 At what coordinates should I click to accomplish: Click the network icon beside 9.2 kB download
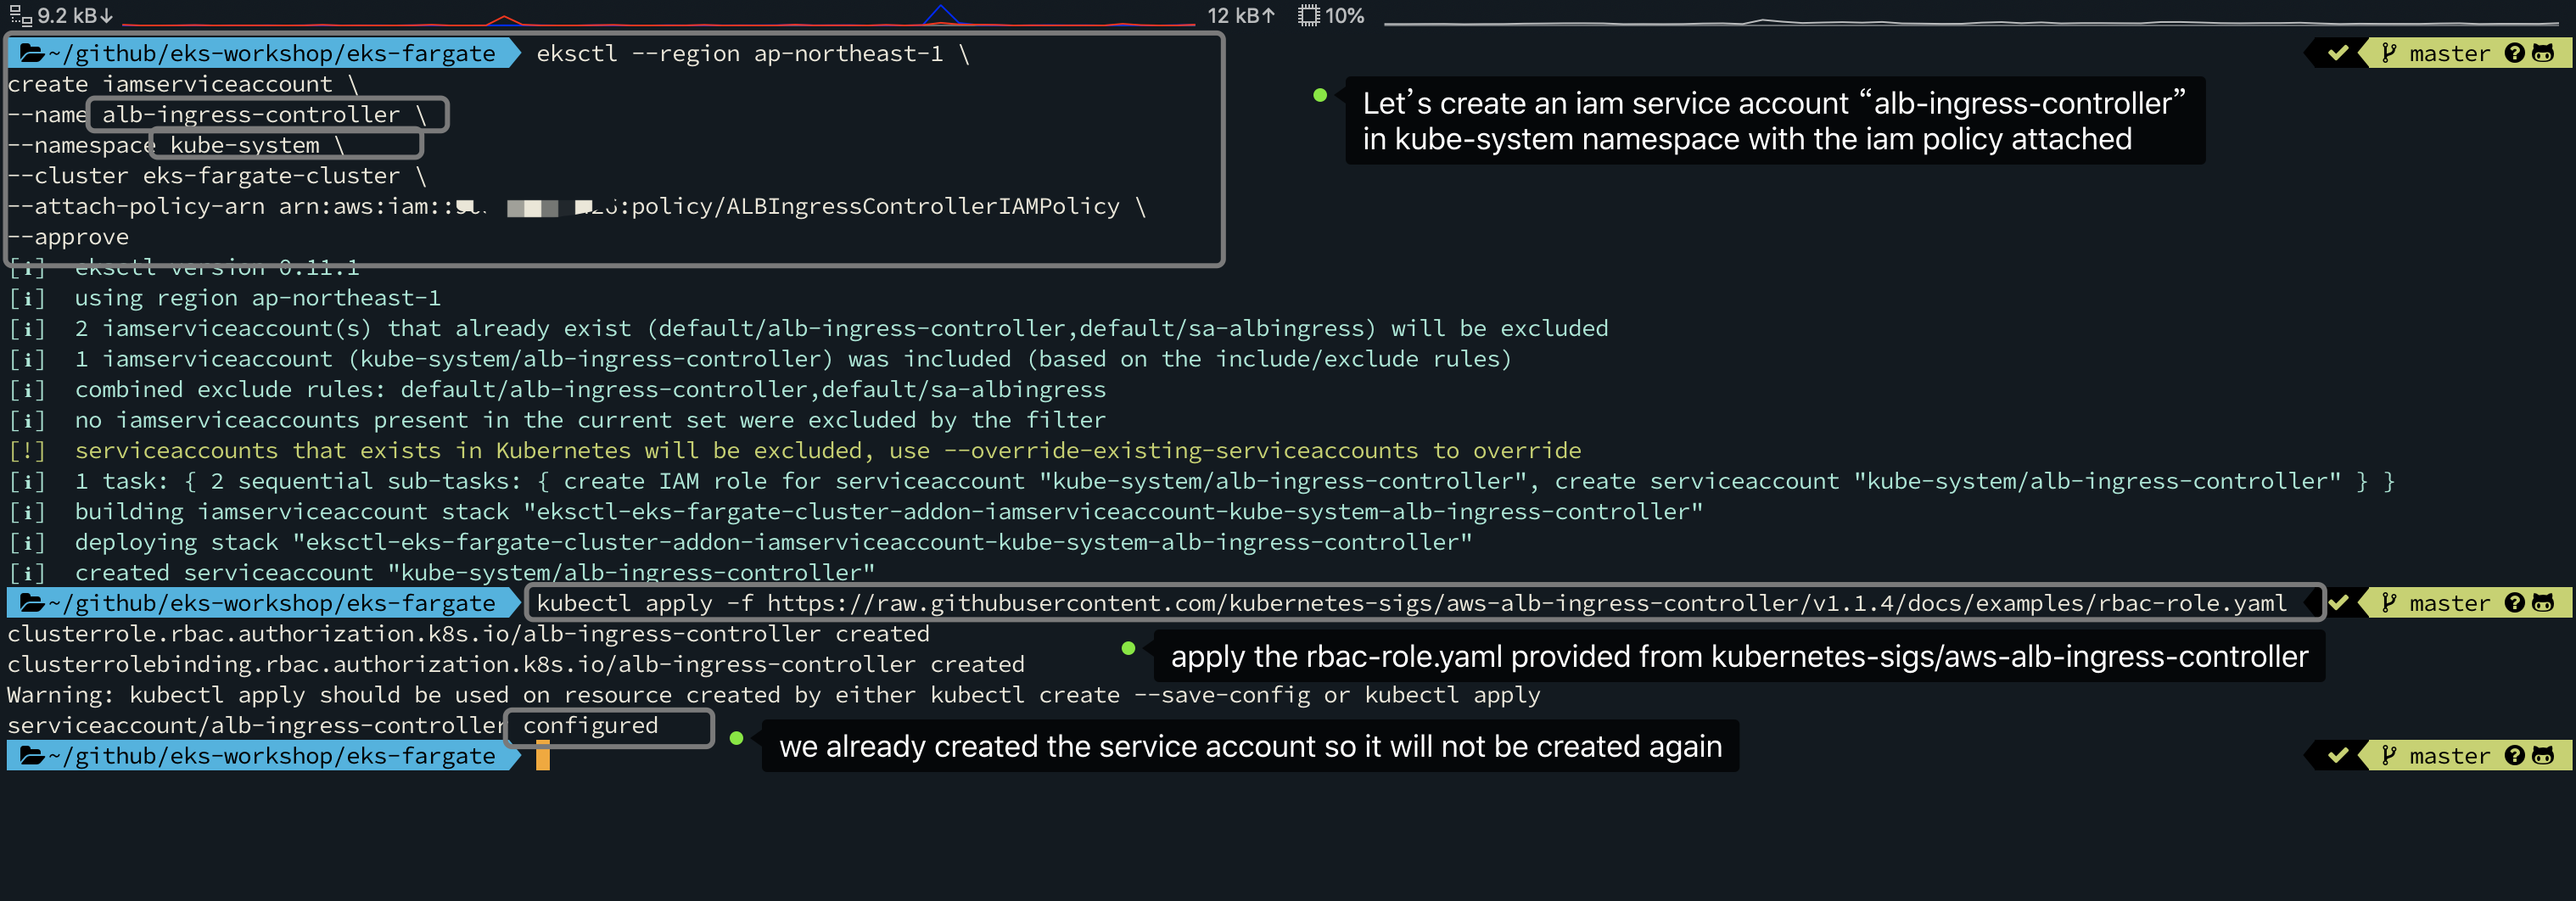[20, 15]
